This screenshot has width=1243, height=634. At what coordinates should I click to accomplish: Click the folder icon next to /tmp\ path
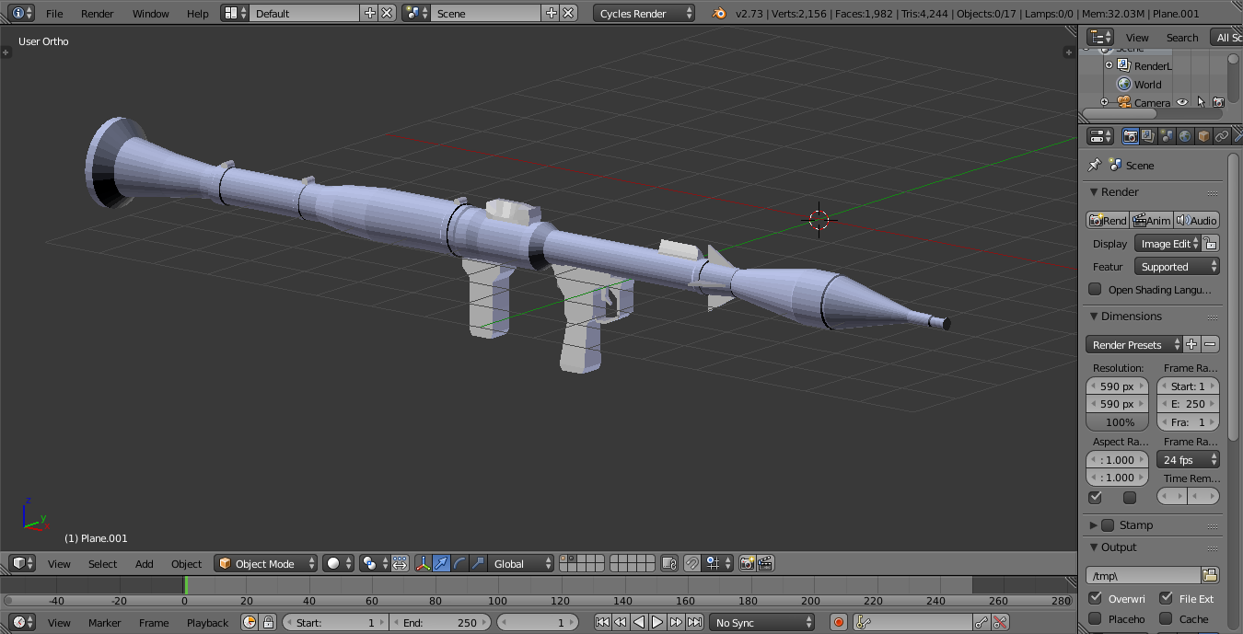point(1210,575)
